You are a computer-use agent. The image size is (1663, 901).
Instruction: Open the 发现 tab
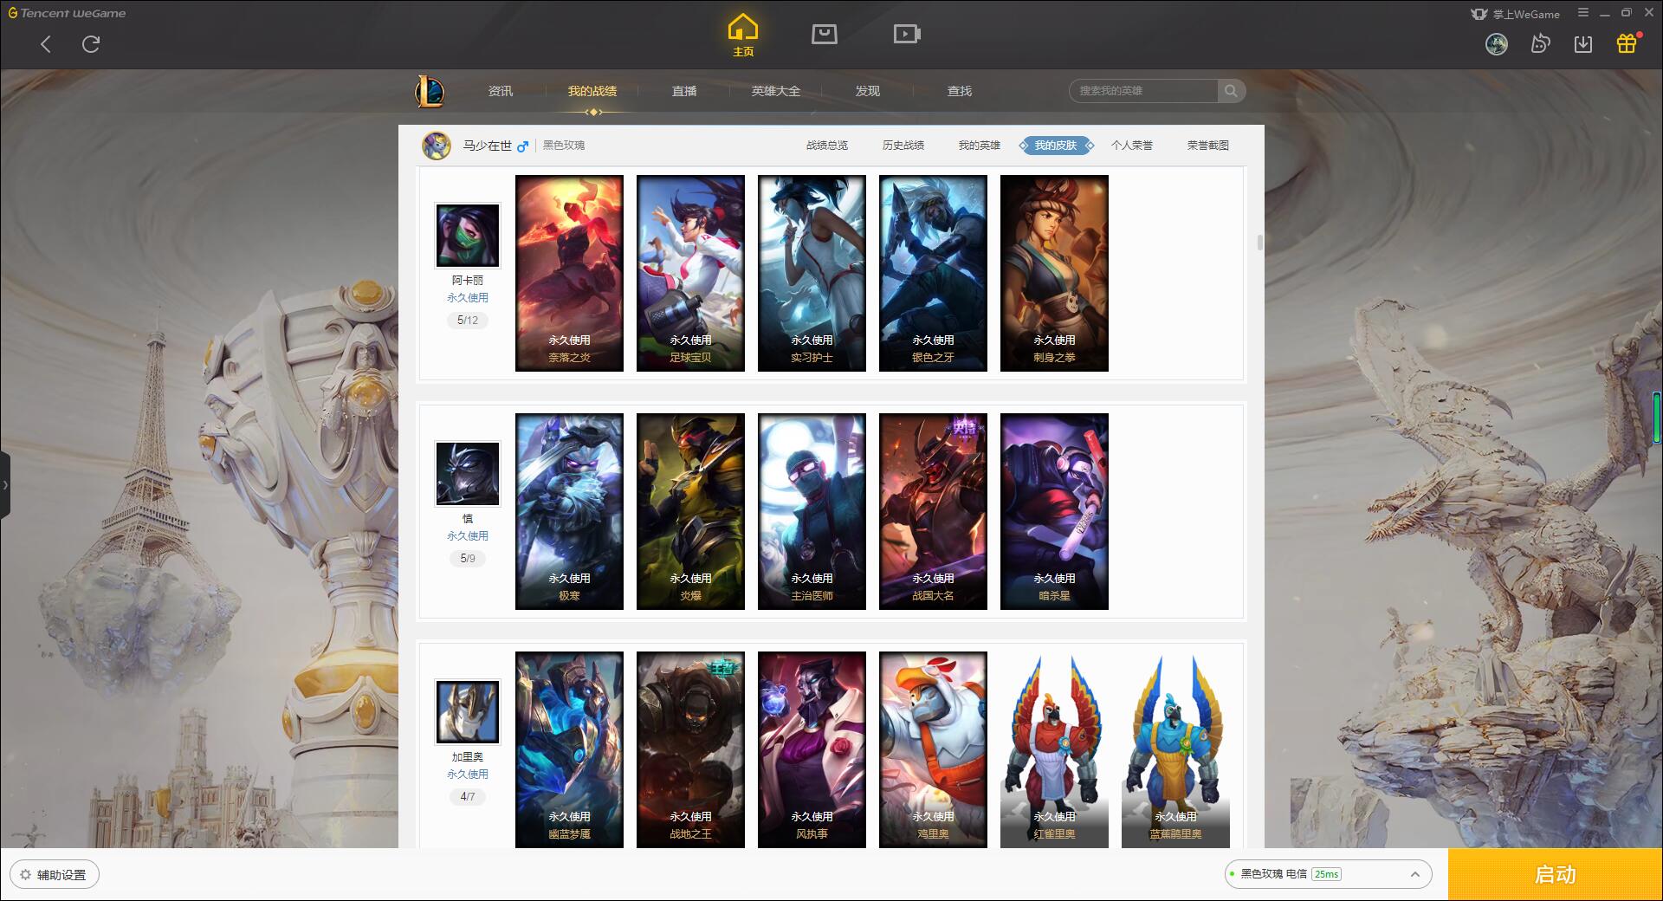tap(868, 91)
